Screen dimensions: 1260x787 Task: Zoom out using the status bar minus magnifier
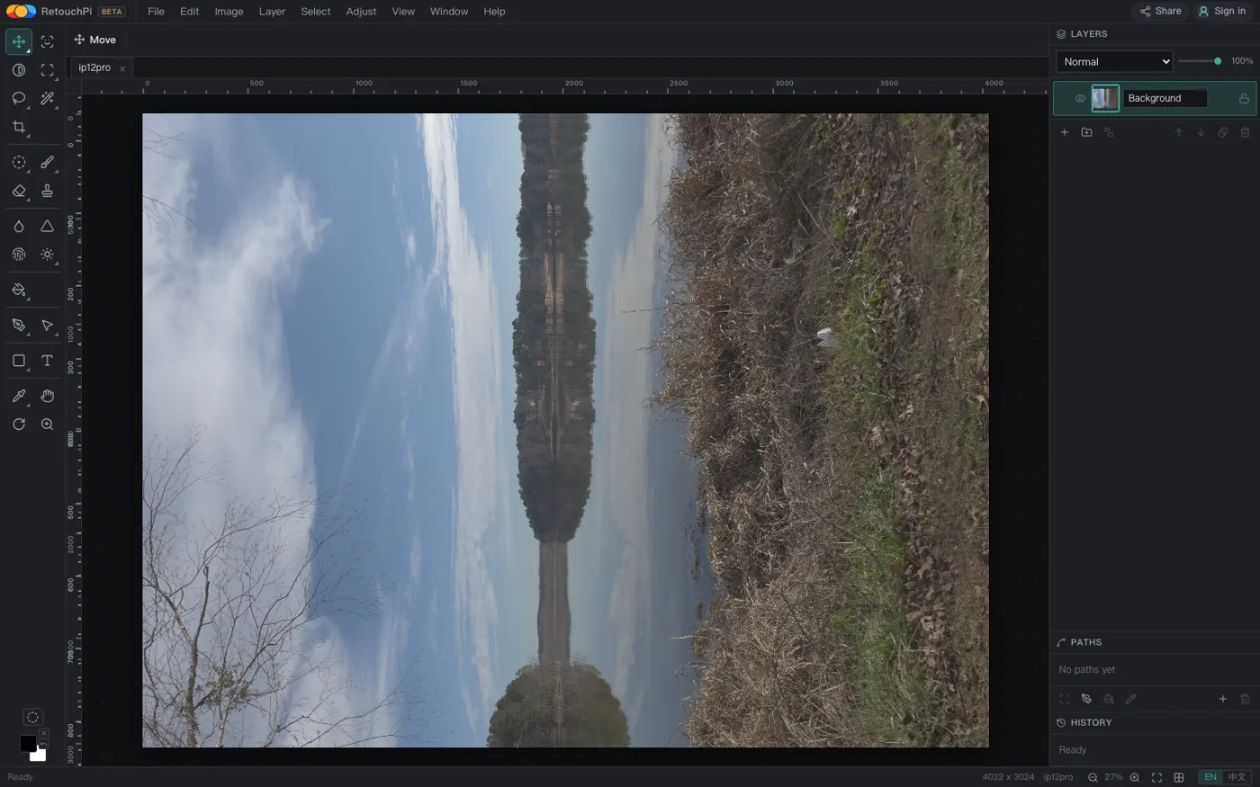pyautogui.click(x=1093, y=777)
